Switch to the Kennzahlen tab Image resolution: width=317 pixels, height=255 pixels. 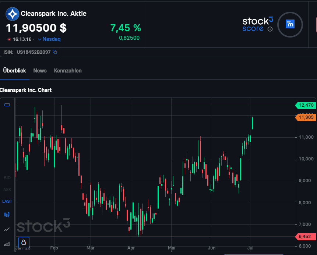point(68,71)
